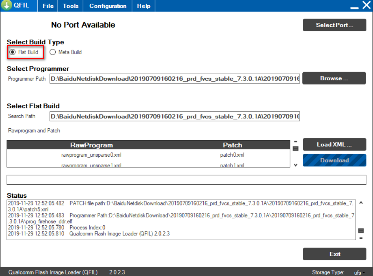
Task: Click the scroll thumb beside the Status log
Action: (361, 230)
